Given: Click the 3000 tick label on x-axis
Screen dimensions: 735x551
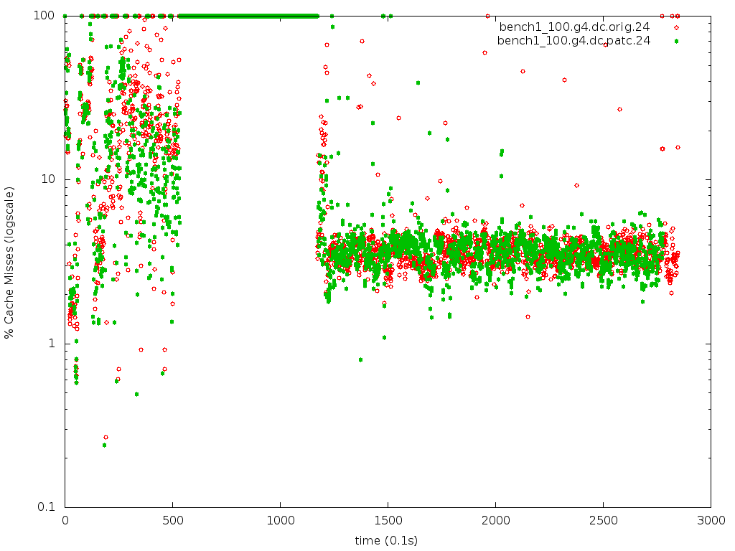Looking at the screenshot, I should tap(710, 521).
